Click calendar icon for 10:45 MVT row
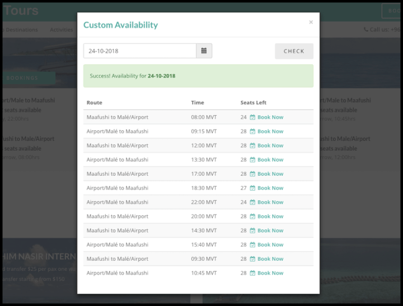 [x=252, y=273]
